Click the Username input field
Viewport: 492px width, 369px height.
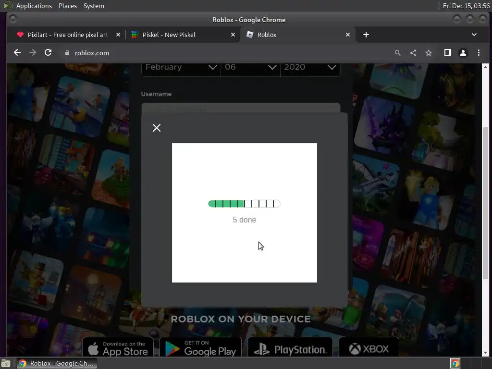241,108
